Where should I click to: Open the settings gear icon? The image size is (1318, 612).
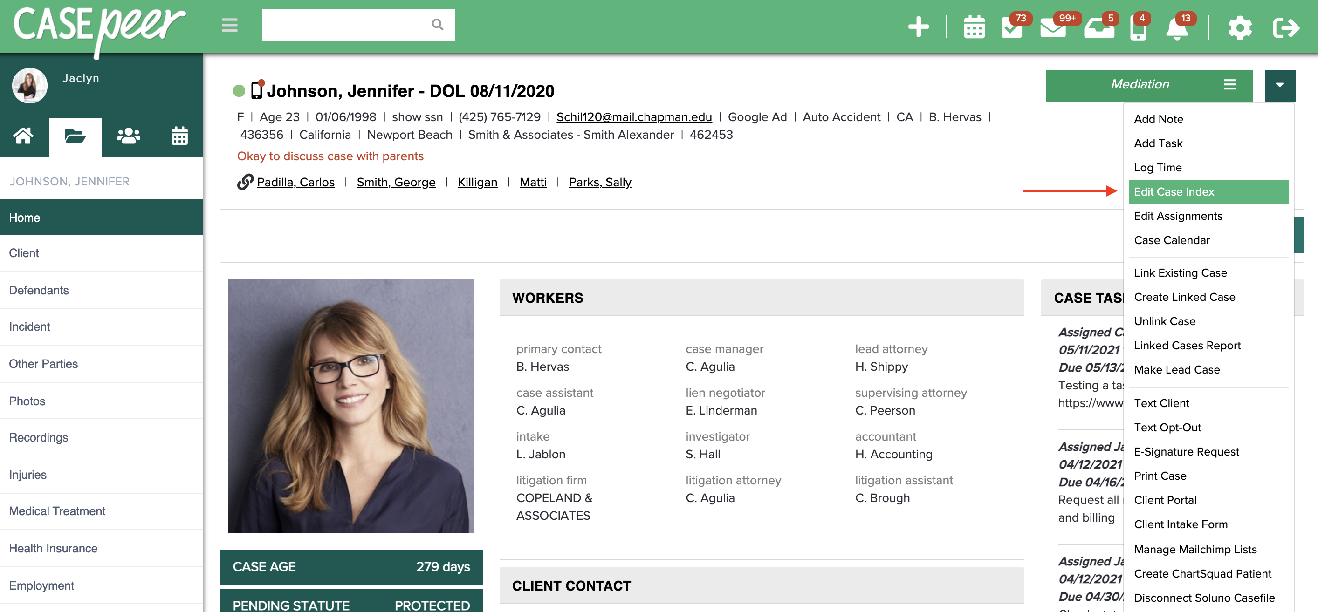click(1240, 28)
